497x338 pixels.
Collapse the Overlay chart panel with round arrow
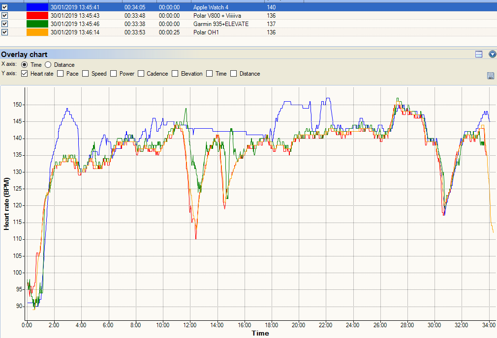click(492, 54)
